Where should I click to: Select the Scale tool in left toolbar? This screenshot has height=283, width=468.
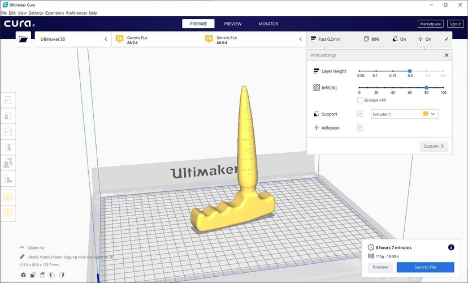click(x=8, y=115)
